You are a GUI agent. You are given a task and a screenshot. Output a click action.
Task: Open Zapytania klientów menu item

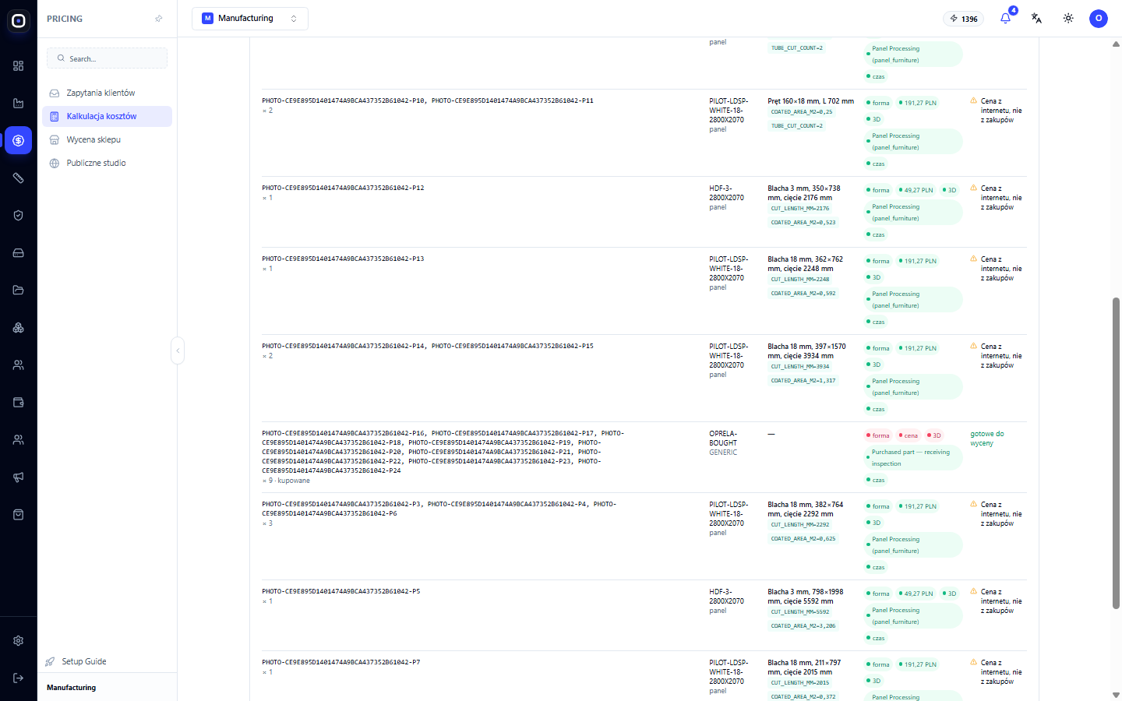pos(107,93)
